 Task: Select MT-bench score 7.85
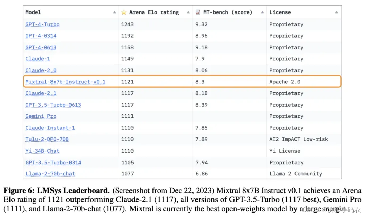tap(201, 128)
